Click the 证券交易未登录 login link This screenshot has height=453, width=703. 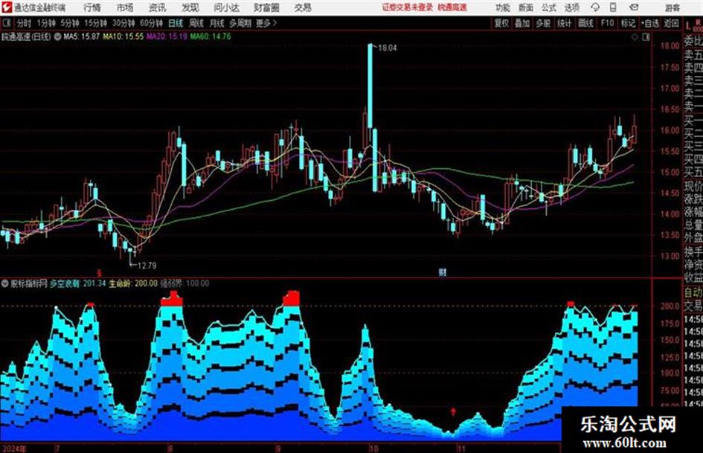point(408,7)
